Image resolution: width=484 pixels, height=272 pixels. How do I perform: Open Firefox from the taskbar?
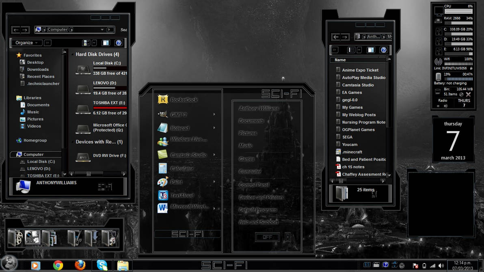[80, 265]
